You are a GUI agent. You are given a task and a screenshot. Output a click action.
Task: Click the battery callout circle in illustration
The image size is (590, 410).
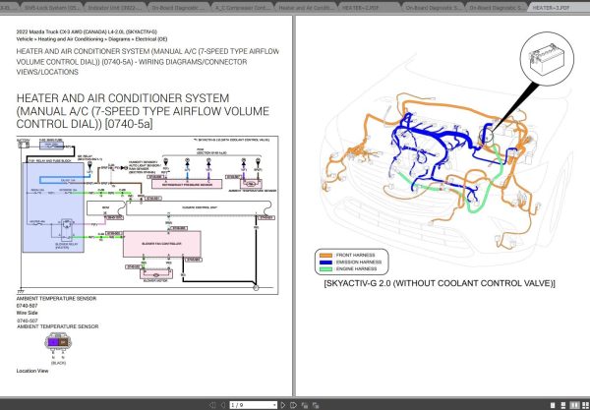(x=547, y=59)
